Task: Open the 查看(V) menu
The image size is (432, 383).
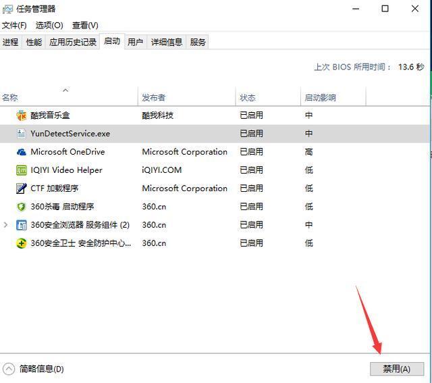Action: click(85, 26)
